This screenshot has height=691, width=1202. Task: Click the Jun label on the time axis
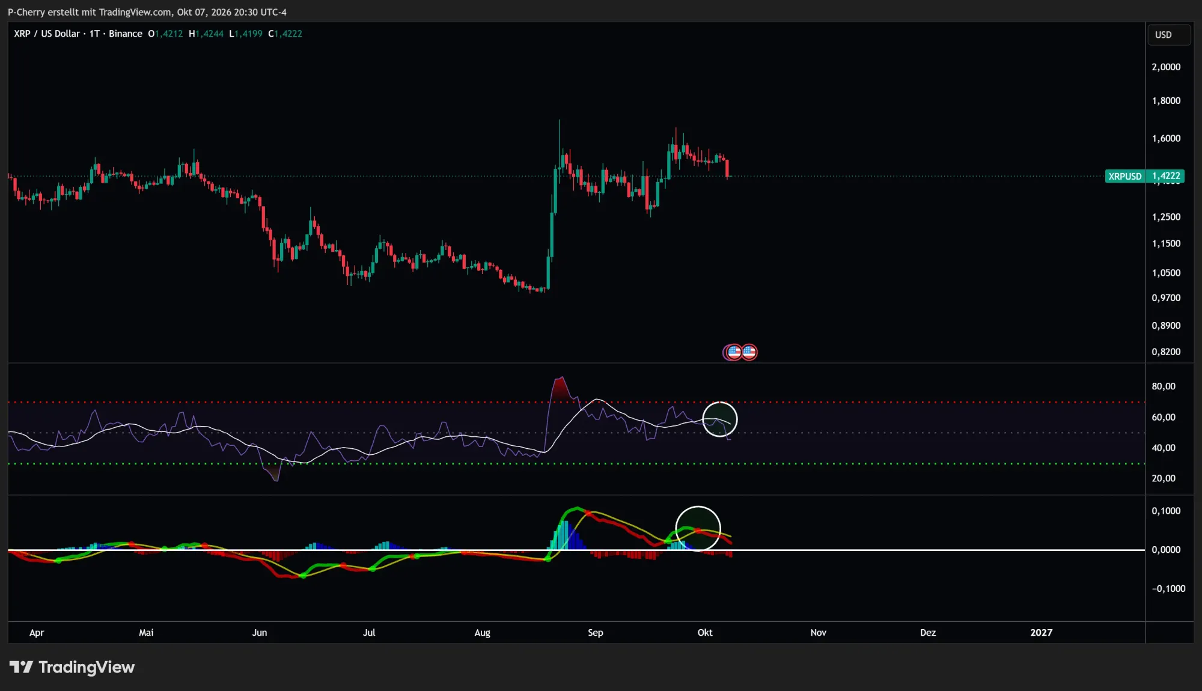click(260, 633)
